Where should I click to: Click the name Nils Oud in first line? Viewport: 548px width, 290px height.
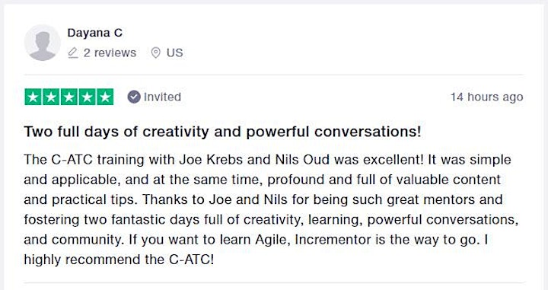point(302,160)
